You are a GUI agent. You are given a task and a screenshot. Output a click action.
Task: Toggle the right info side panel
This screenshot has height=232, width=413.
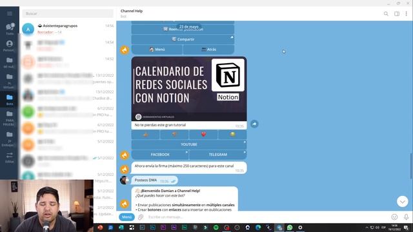coord(397,14)
